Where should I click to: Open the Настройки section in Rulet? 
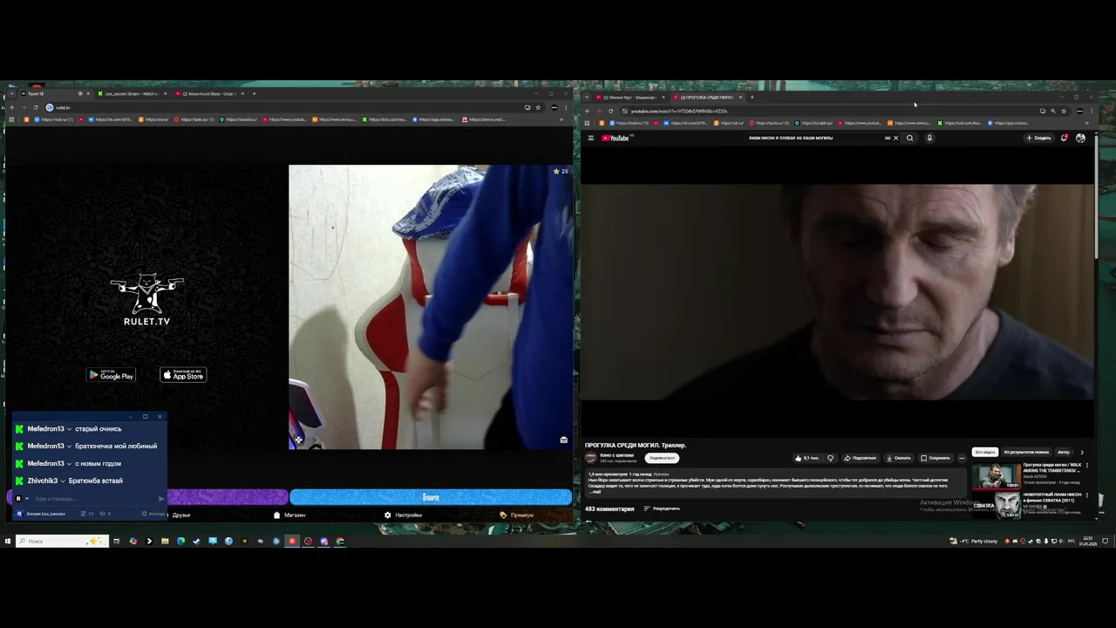(x=403, y=515)
